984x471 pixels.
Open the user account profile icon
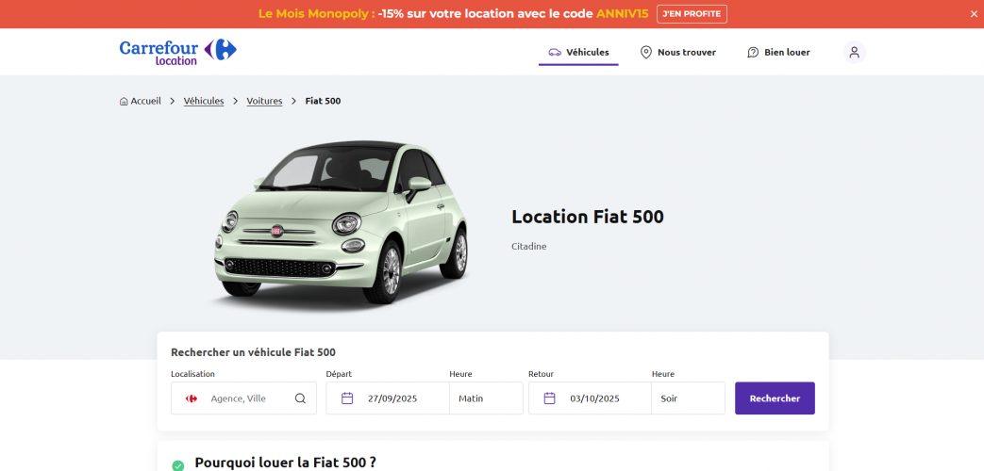(854, 52)
